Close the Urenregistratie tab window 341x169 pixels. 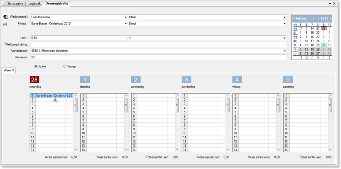tap(334, 3)
